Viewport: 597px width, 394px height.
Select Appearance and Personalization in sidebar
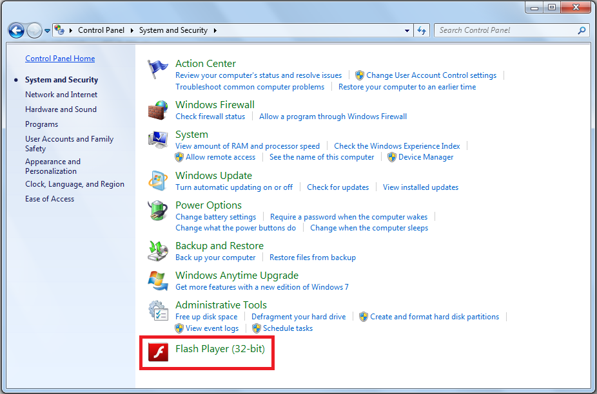[52, 166]
